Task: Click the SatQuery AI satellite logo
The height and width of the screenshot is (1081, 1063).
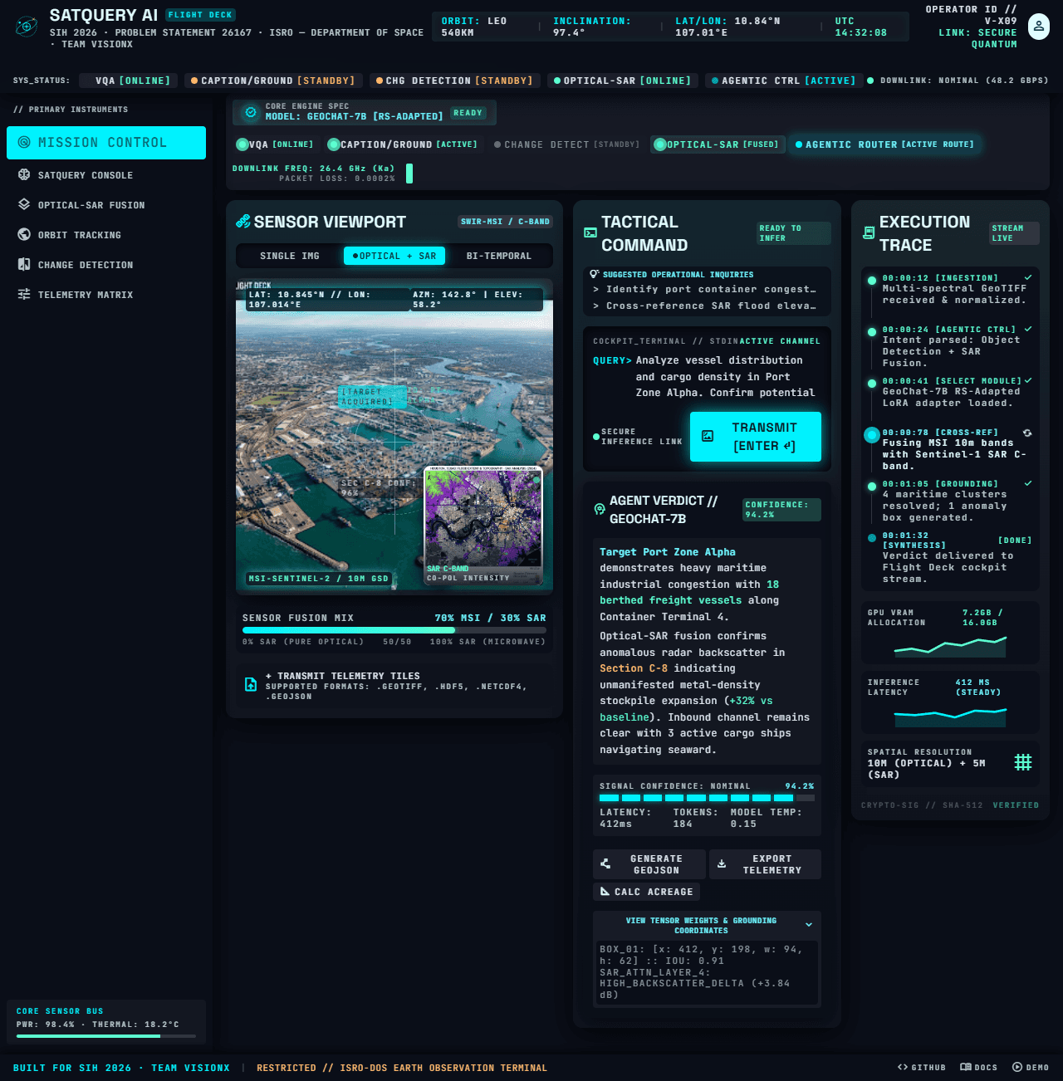Action: coord(27,27)
